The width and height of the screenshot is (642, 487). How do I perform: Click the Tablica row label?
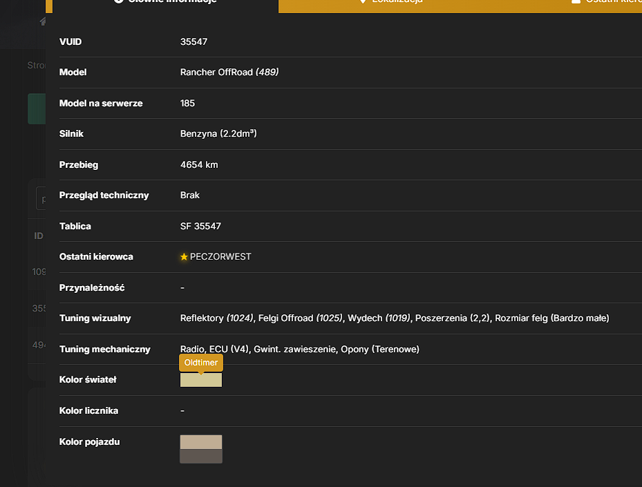coord(75,226)
